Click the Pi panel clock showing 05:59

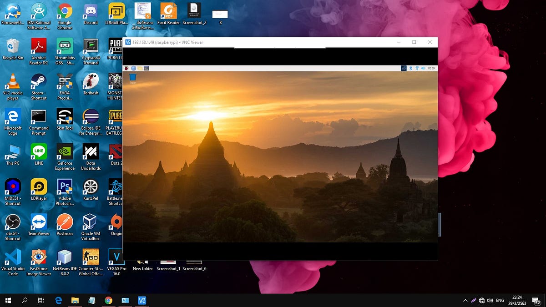[431, 68]
